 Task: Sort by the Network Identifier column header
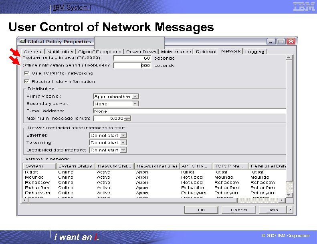tap(157, 166)
